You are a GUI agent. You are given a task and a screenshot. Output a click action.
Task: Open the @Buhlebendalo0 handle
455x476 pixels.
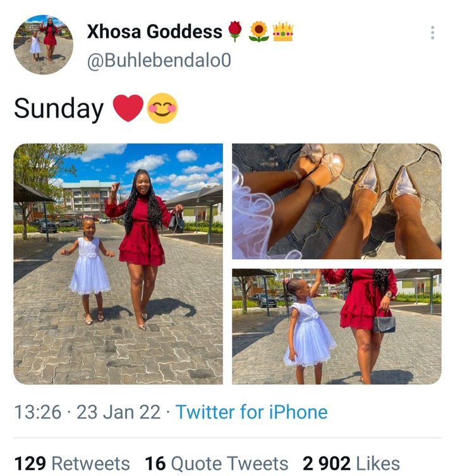point(159,60)
